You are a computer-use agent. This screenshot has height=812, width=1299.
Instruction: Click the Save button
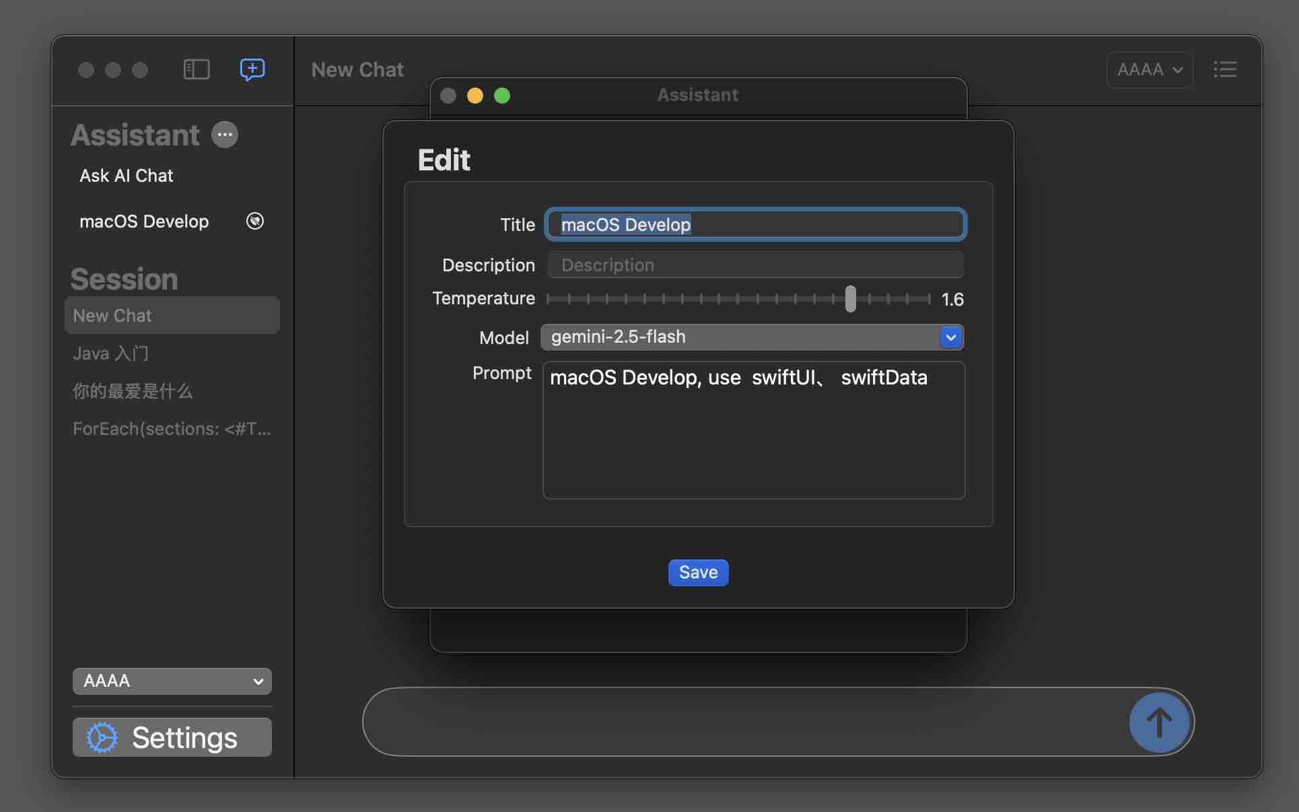[x=698, y=572]
